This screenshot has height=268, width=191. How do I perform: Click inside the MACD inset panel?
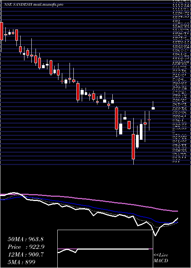(105, 249)
